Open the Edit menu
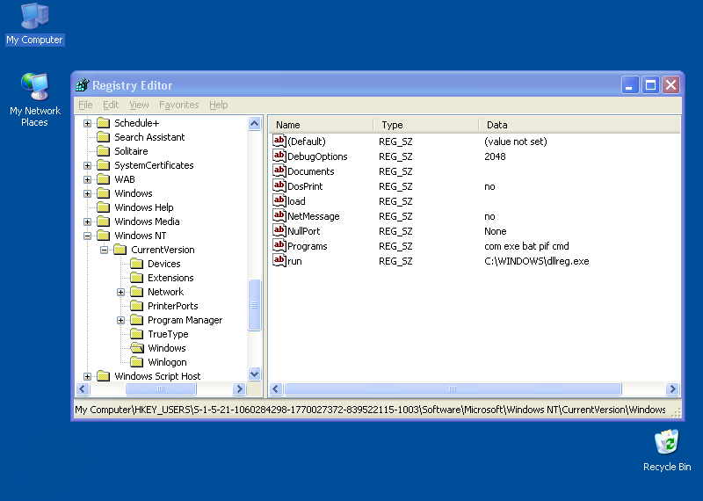Image resolution: width=703 pixels, height=501 pixels. (x=111, y=105)
